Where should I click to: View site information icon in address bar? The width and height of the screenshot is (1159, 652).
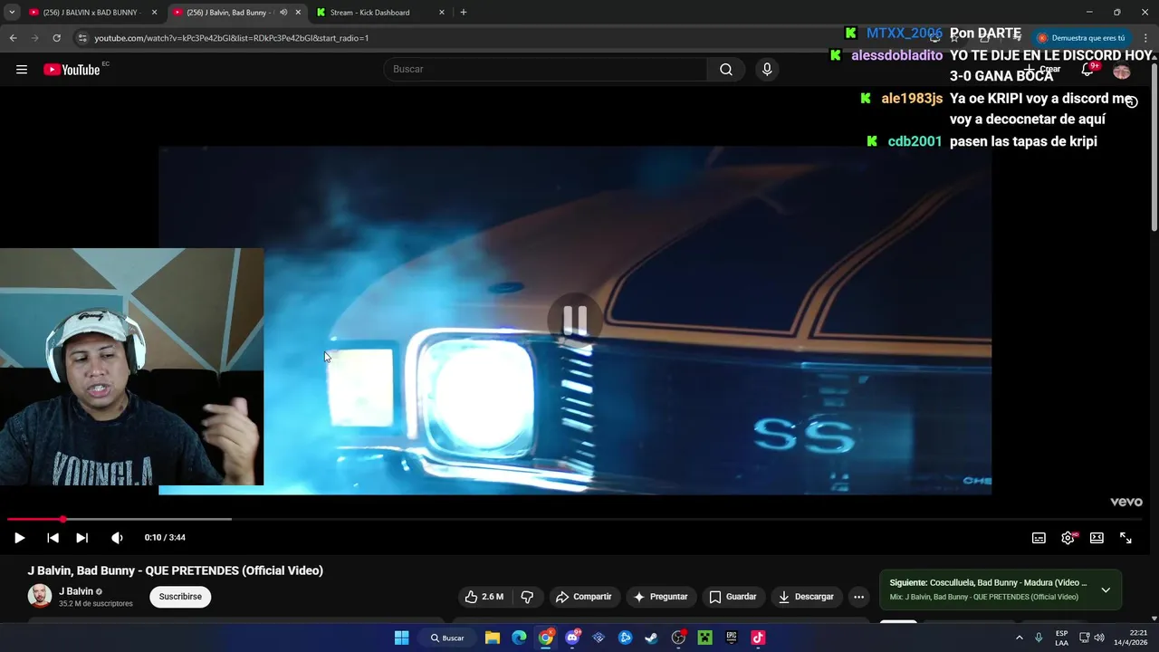click(82, 38)
